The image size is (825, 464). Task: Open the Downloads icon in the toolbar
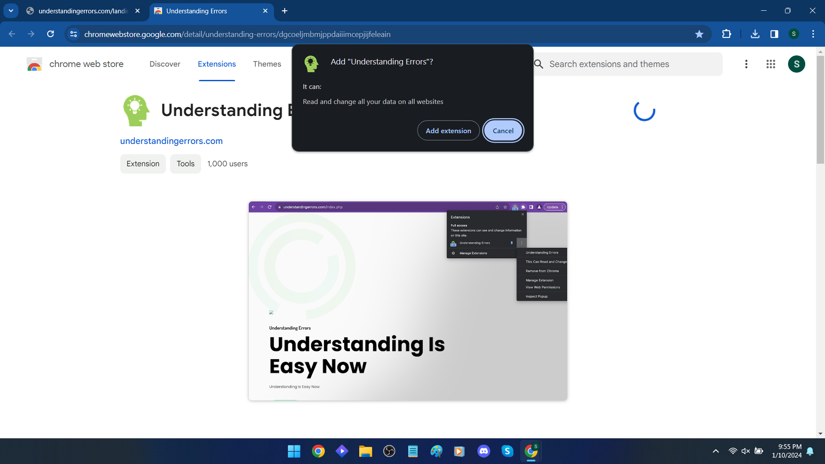[755, 34]
